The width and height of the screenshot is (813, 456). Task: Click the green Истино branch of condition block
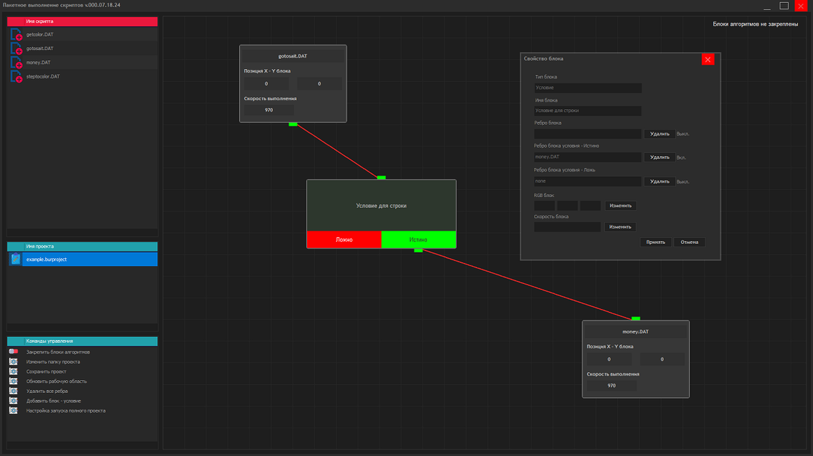pos(419,240)
